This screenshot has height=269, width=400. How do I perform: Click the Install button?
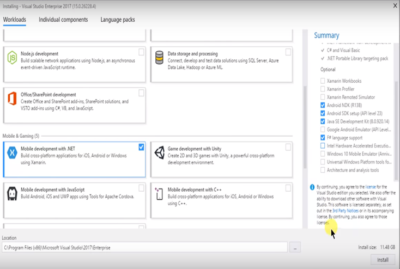(x=383, y=260)
